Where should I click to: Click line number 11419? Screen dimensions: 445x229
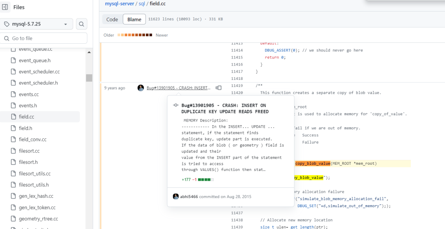point(237,85)
